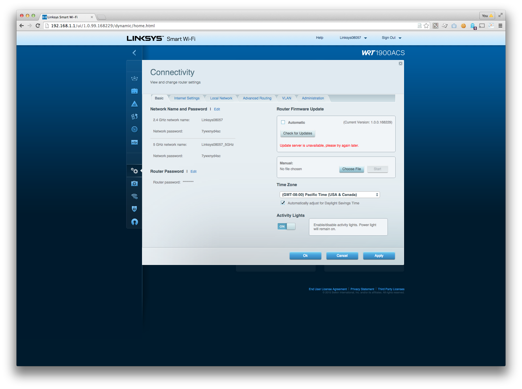Edit the Router Password
This screenshot has height=389, width=522.
(x=193, y=172)
